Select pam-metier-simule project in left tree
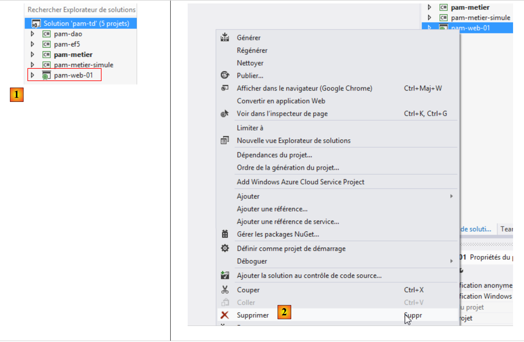 tap(83, 65)
